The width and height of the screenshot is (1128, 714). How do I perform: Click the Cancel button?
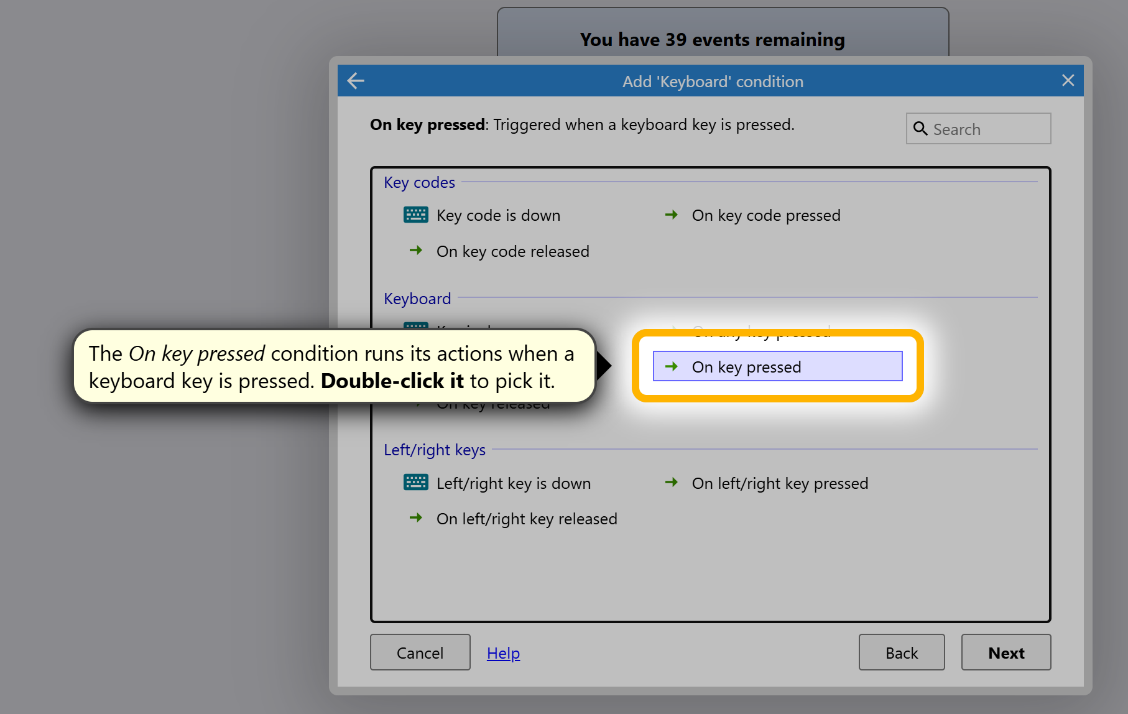[420, 652]
